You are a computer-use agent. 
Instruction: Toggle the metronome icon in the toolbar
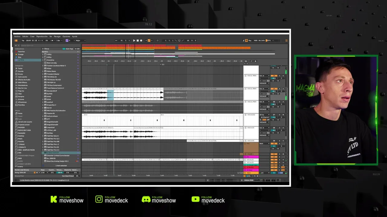point(52,40)
